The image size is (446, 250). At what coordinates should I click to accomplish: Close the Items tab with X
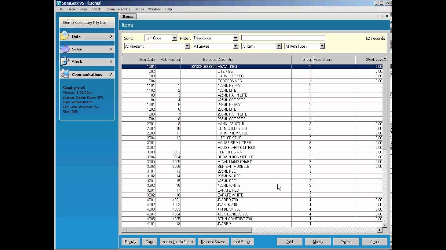pos(387,16)
